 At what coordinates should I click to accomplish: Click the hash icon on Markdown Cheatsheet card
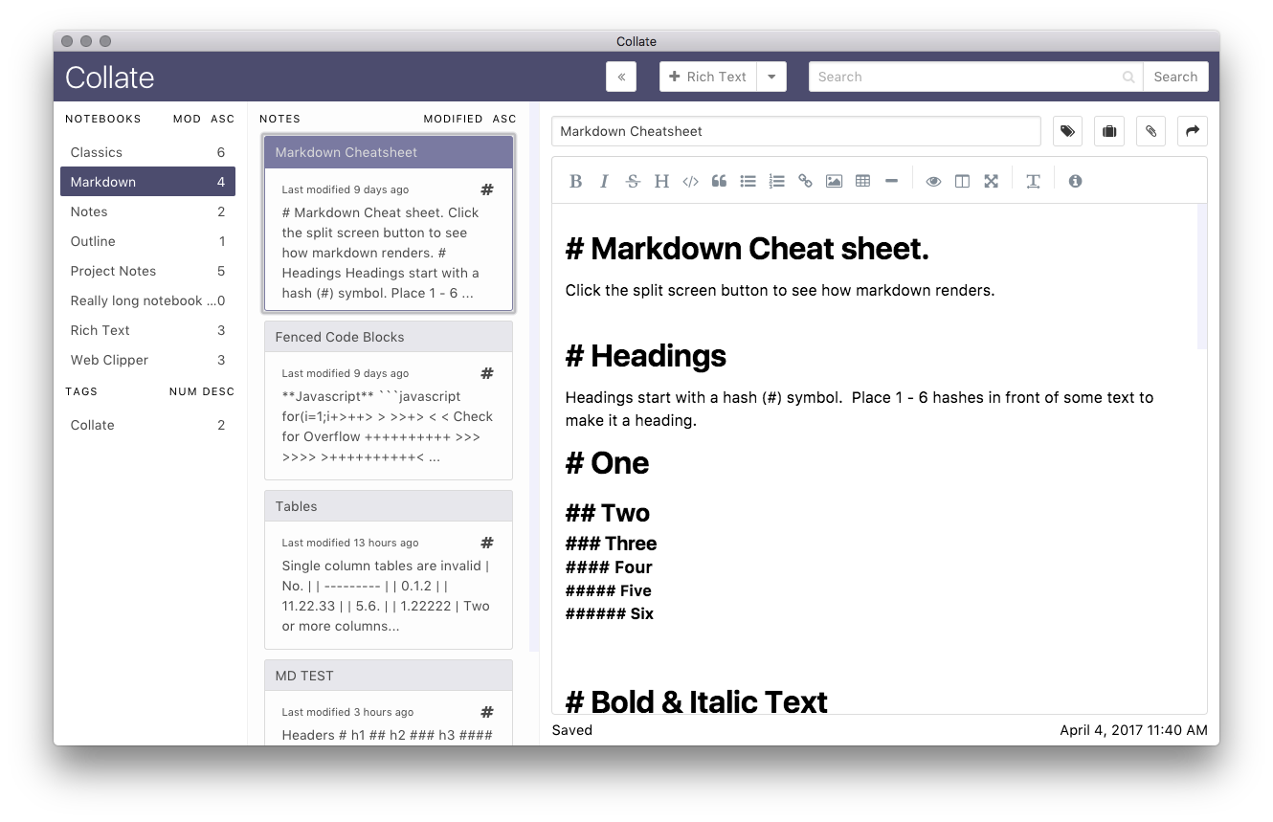[x=487, y=189]
